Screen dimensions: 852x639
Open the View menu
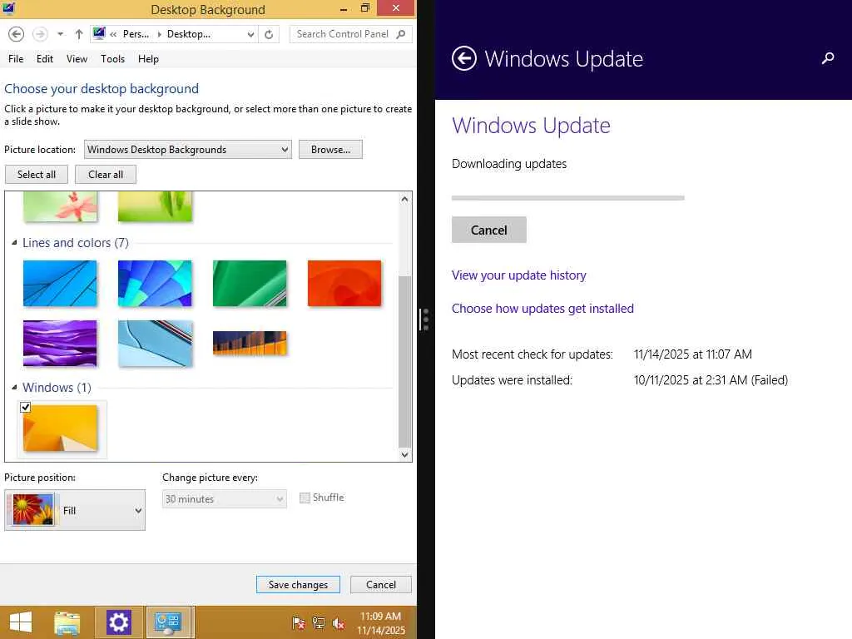tap(77, 59)
